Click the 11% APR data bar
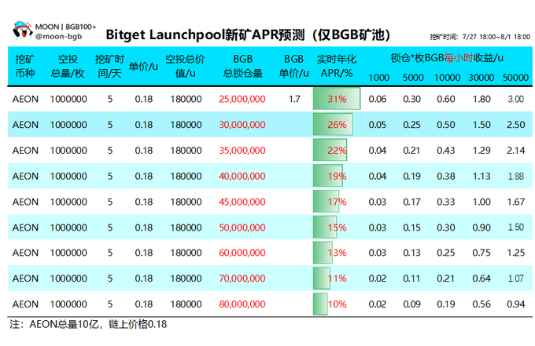 pos(322,279)
